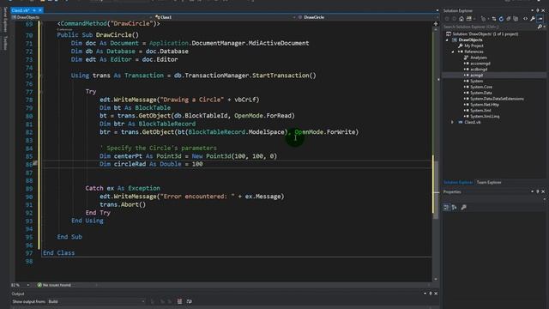Close the Output panel

pos(436,294)
